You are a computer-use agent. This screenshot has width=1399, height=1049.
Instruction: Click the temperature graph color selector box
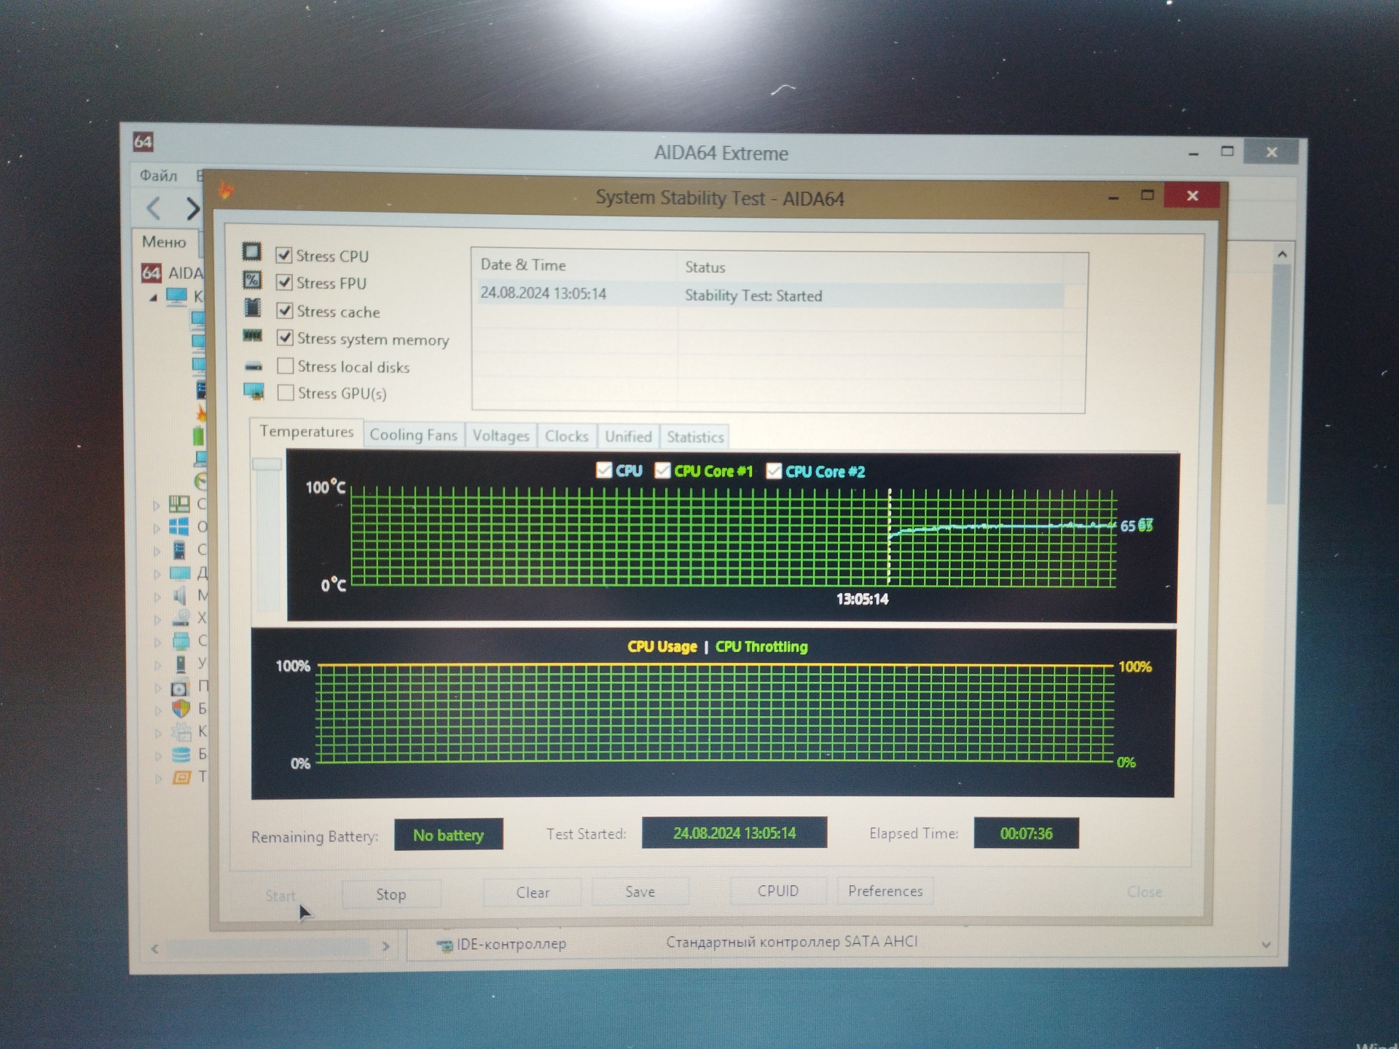point(267,464)
